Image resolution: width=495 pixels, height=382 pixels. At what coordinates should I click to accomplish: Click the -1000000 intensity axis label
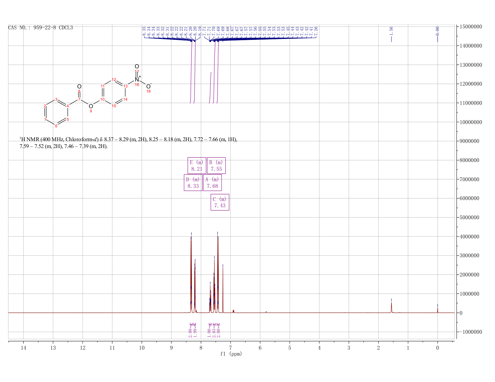point(470,332)
